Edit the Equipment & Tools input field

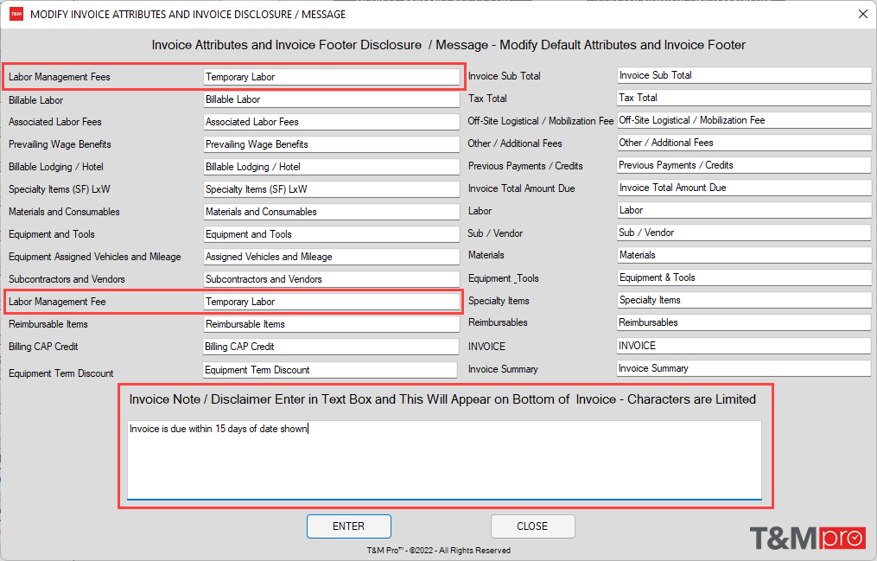[x=744, y=277]
